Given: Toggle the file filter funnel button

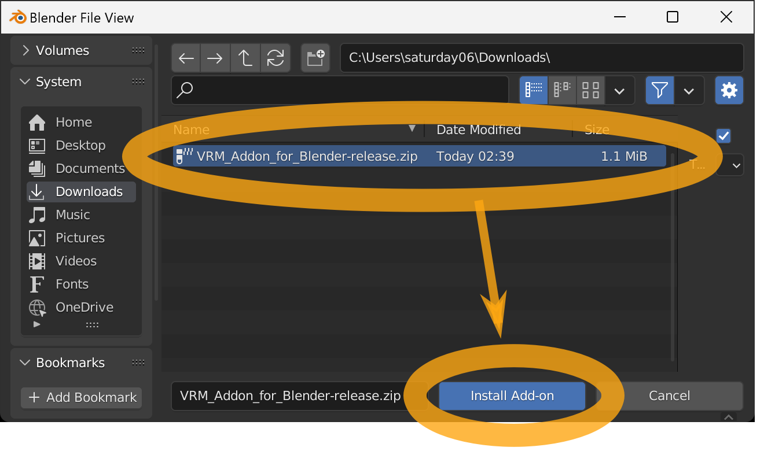Looking at the screenshot, I should 660,90.
